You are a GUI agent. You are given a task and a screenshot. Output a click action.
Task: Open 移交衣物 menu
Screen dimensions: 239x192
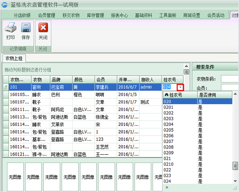pyautogui.click(x=71, y=15)
